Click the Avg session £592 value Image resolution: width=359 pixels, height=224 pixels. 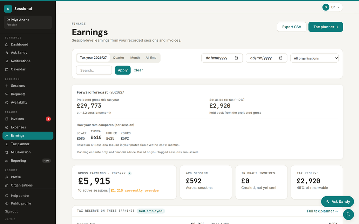[194, 181]
